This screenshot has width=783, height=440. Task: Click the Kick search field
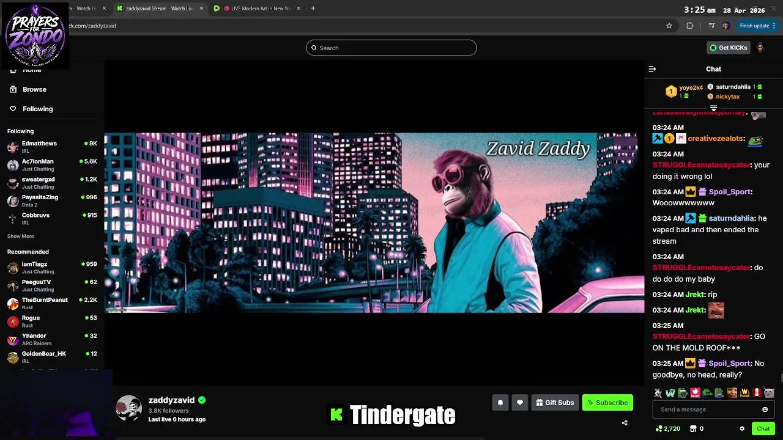[x=391, y=48]
